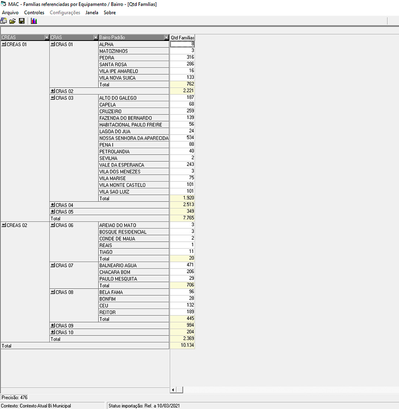This screenshot has width=399, height=409.
Task: Click the CREAS 01 total 7.765
Action: pyautogui.click(x=183, y=218)
